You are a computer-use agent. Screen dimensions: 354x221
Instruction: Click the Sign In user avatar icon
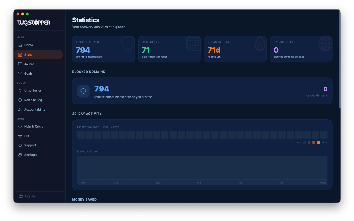(x=21, y=196)
